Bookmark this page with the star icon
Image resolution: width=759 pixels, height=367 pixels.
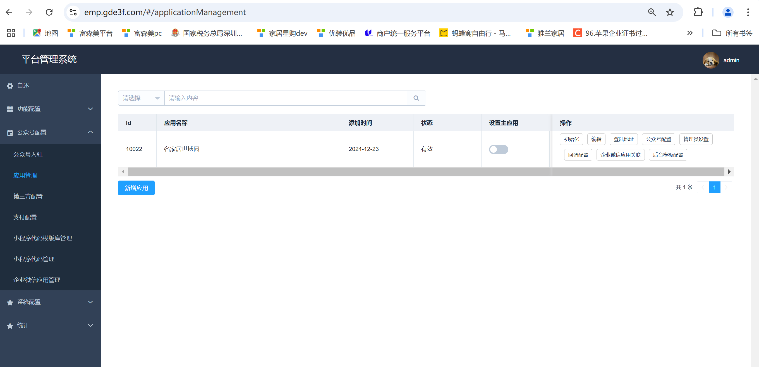pyautogui.click(x=670, y=12)
